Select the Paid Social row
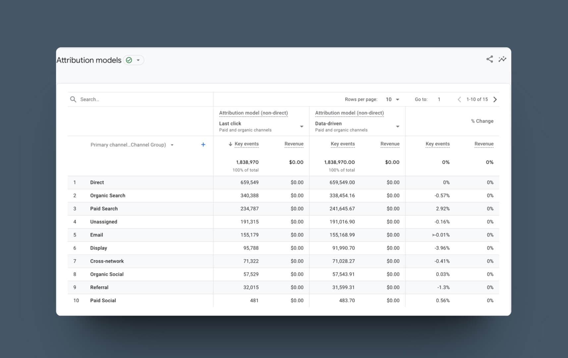This screenshot has width=568, height=358. tap(103, 300)
